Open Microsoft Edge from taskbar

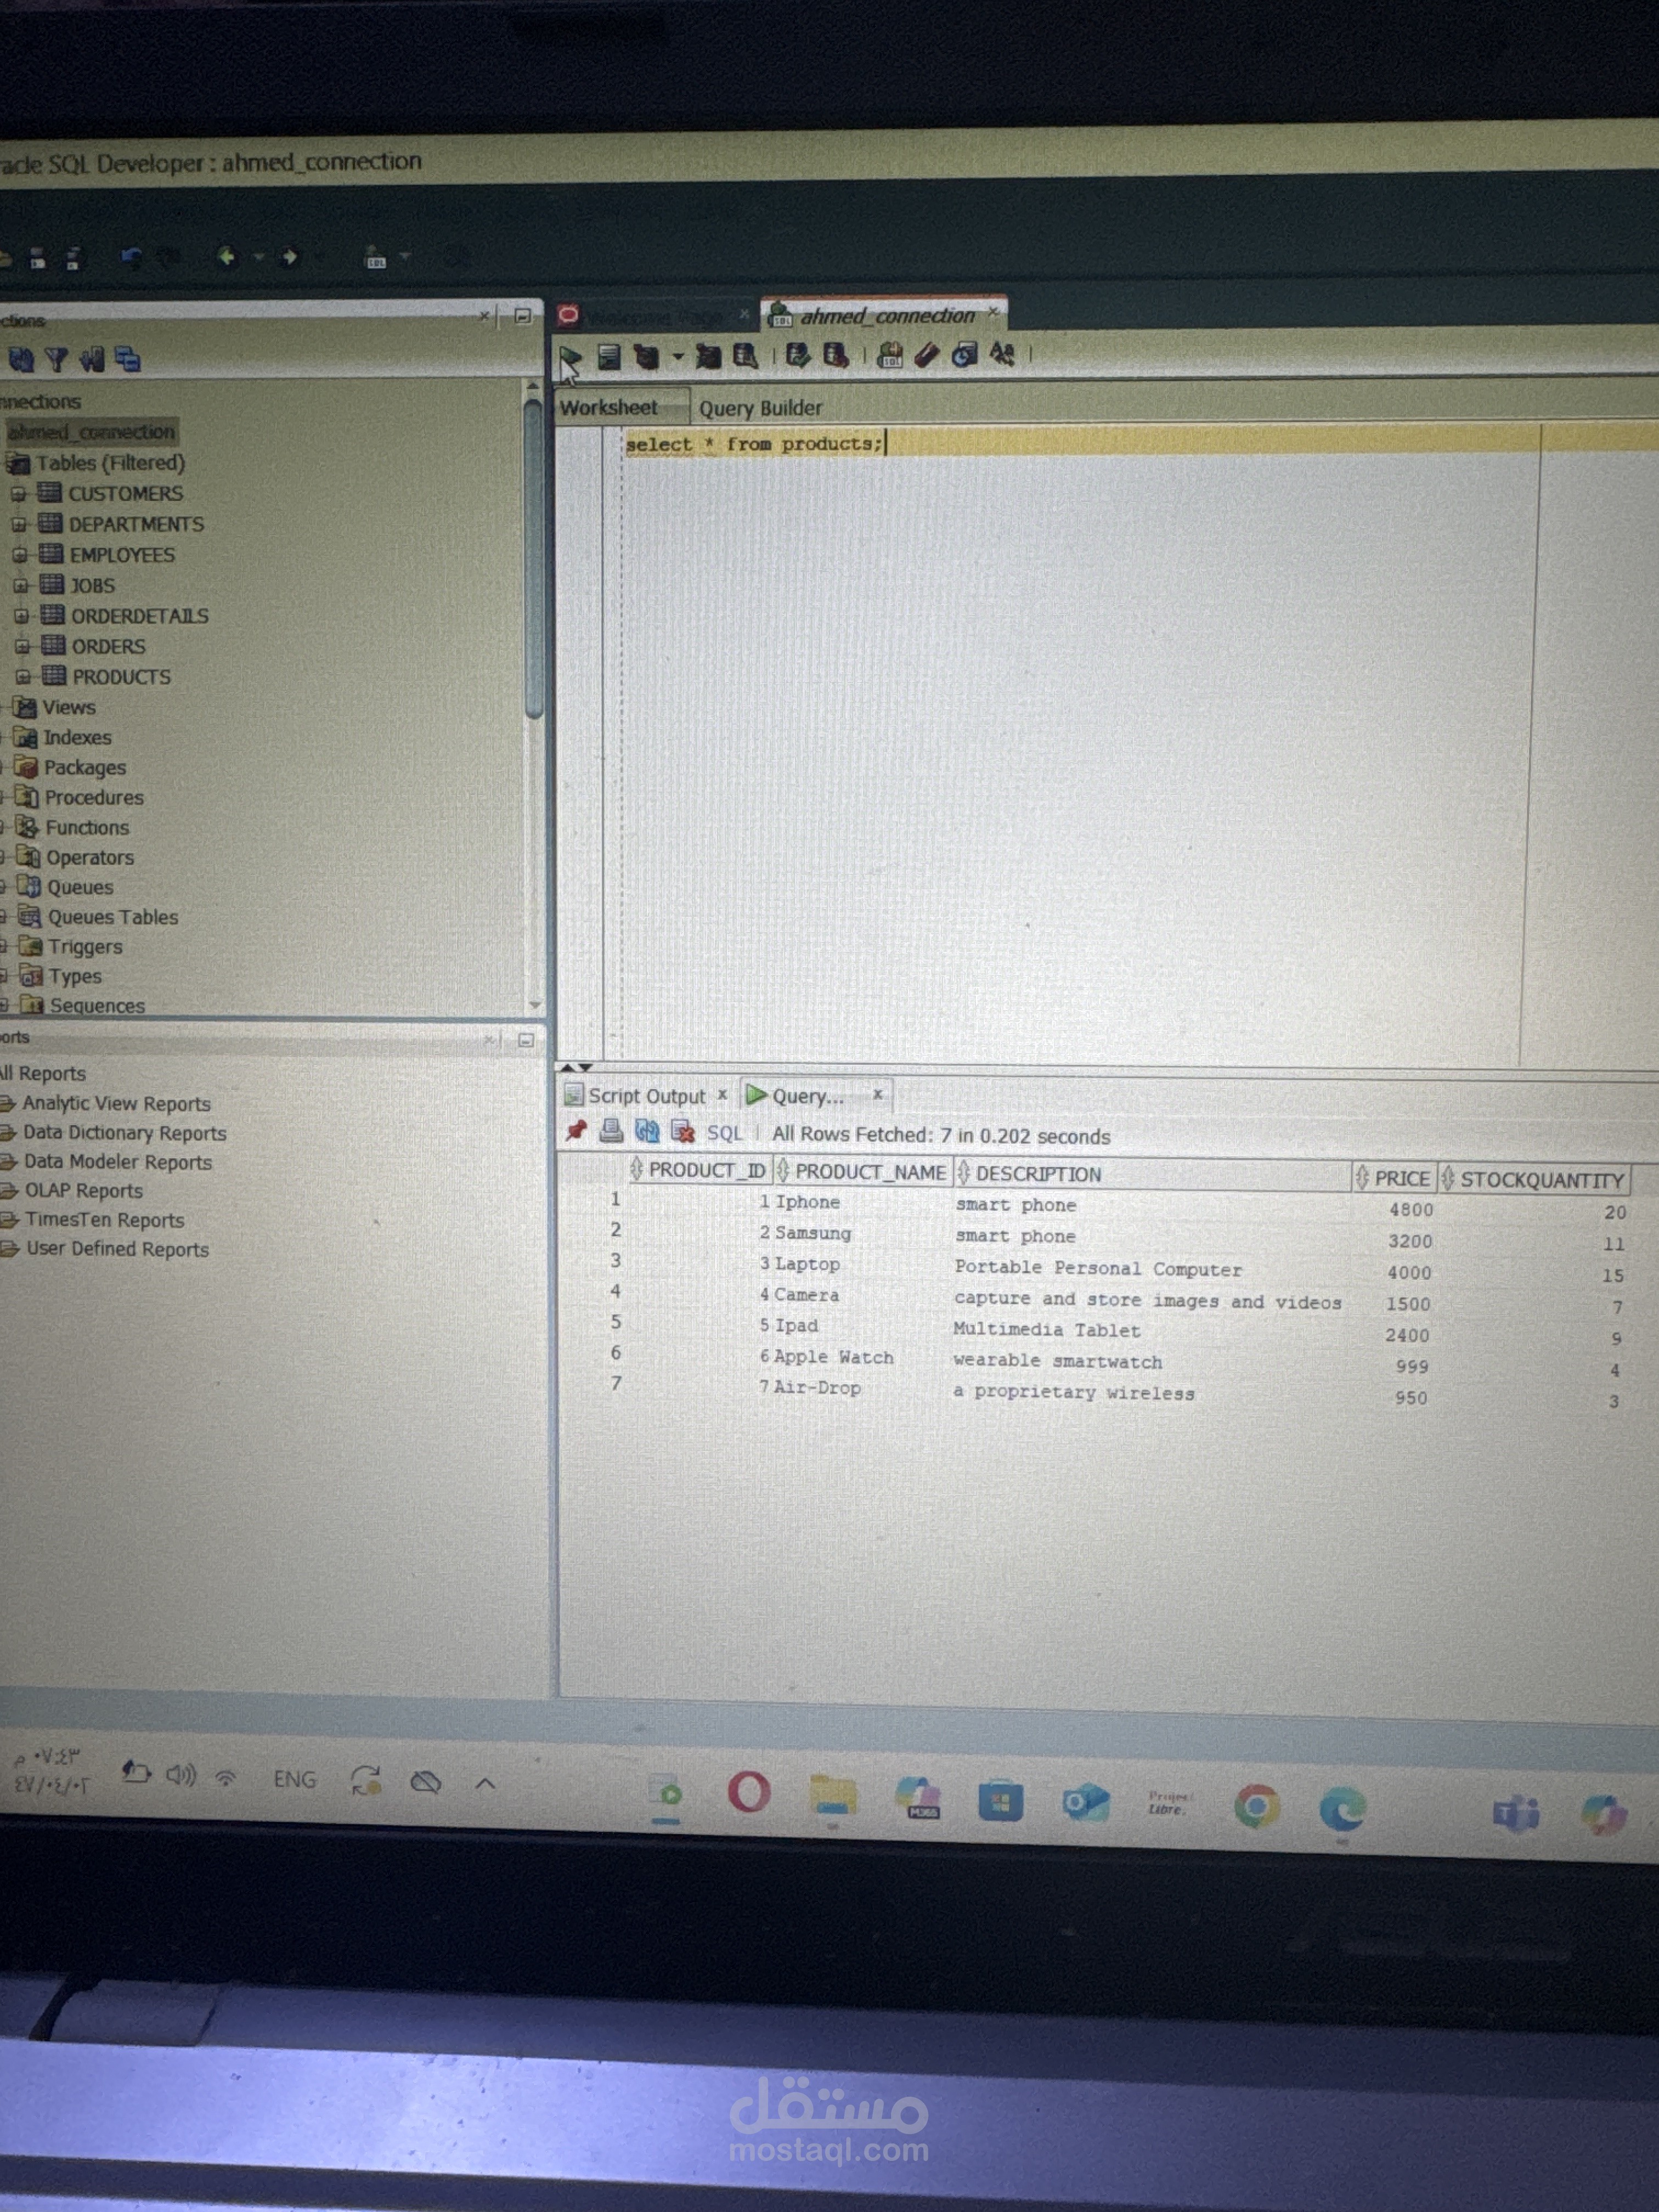[1342, 1809]
